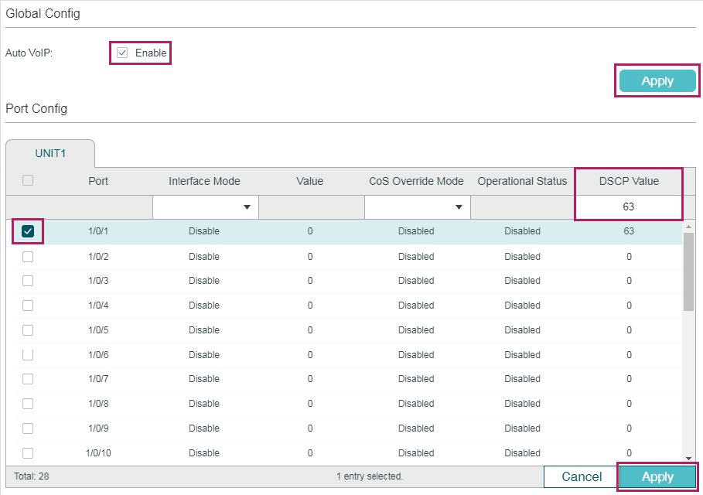Click port name 1/0/10 cell
The height and width of the screenshot is (495, 703).
click(x=98, y=453)
